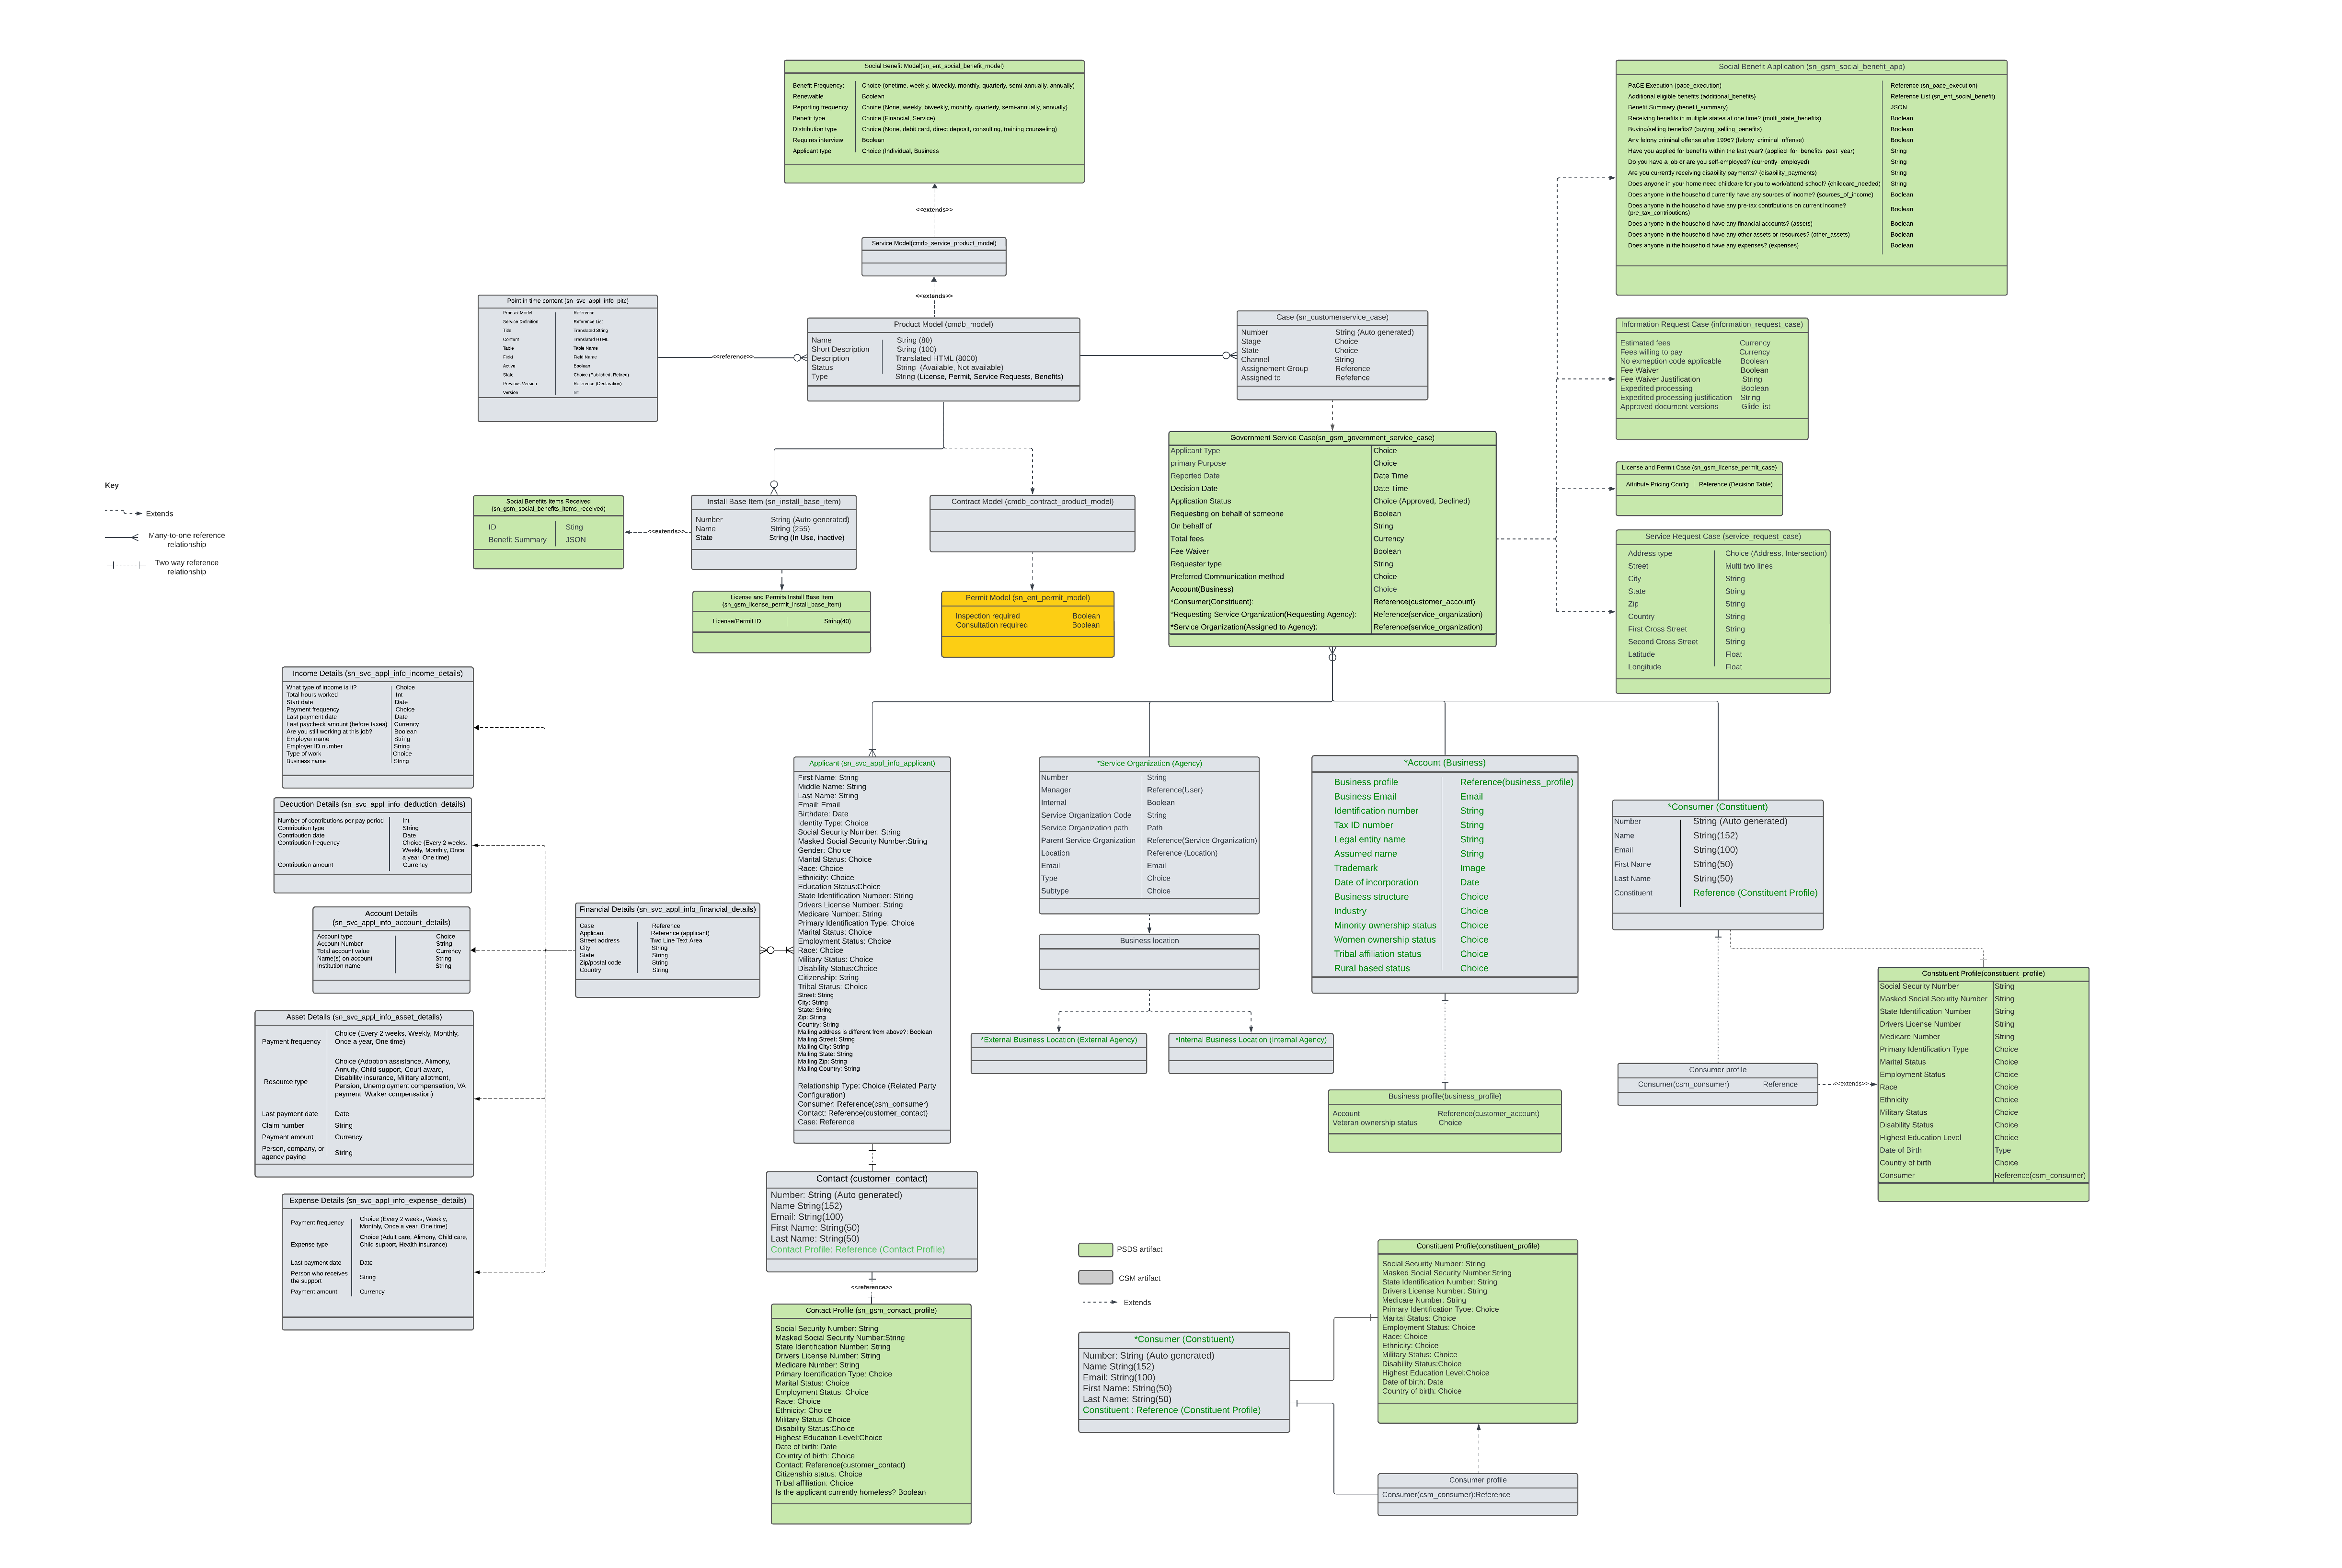Click the Approved document versions field
The image size is (2342, 1568).
tap(1669, 407)
